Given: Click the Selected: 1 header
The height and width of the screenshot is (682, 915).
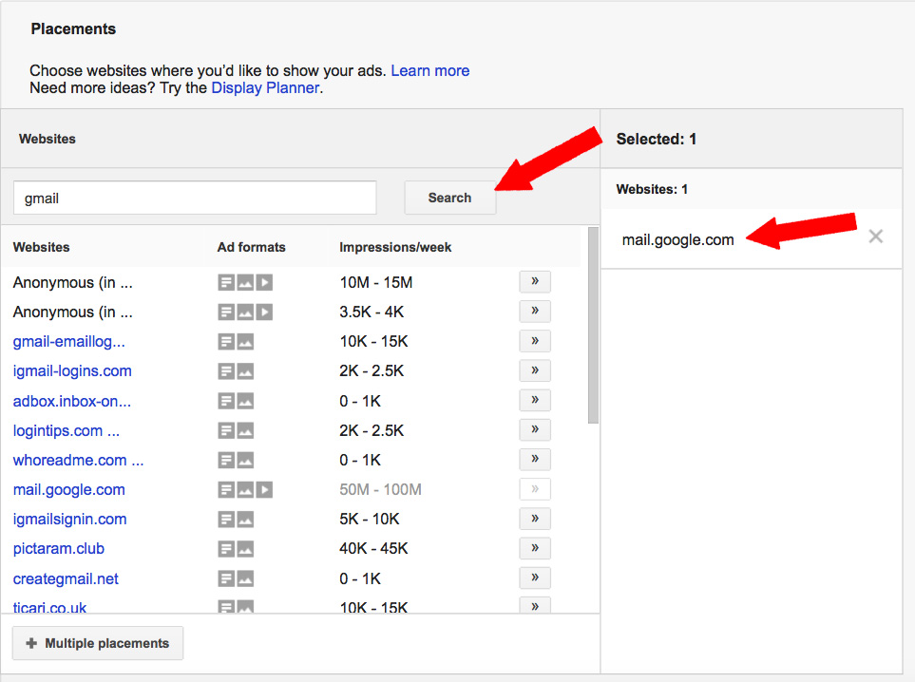Looking at the screenshot, I should pos(656,139).
